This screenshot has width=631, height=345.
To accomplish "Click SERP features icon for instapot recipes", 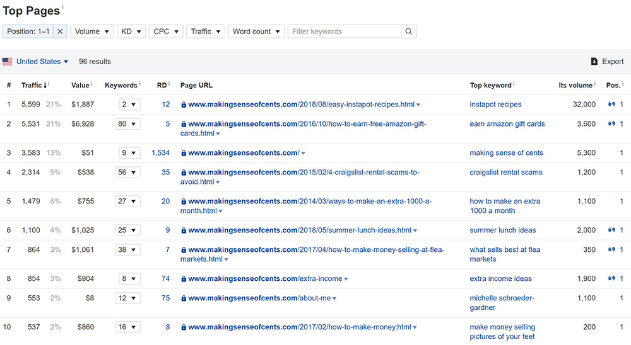I will point(611,105).
